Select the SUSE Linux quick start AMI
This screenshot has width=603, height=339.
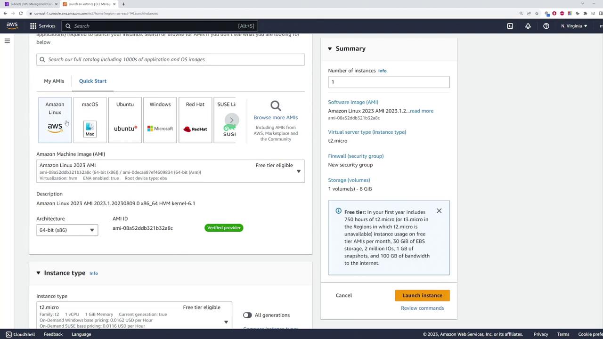click(x=225, y=120)
